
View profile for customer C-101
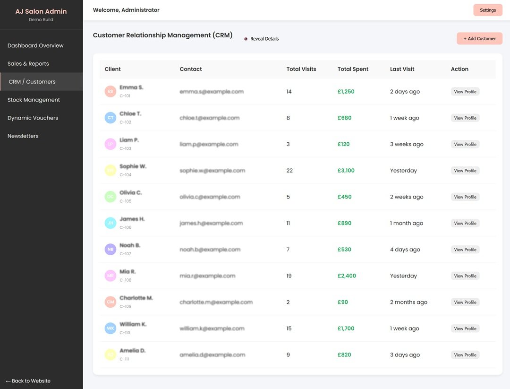[x=465, y=92]
